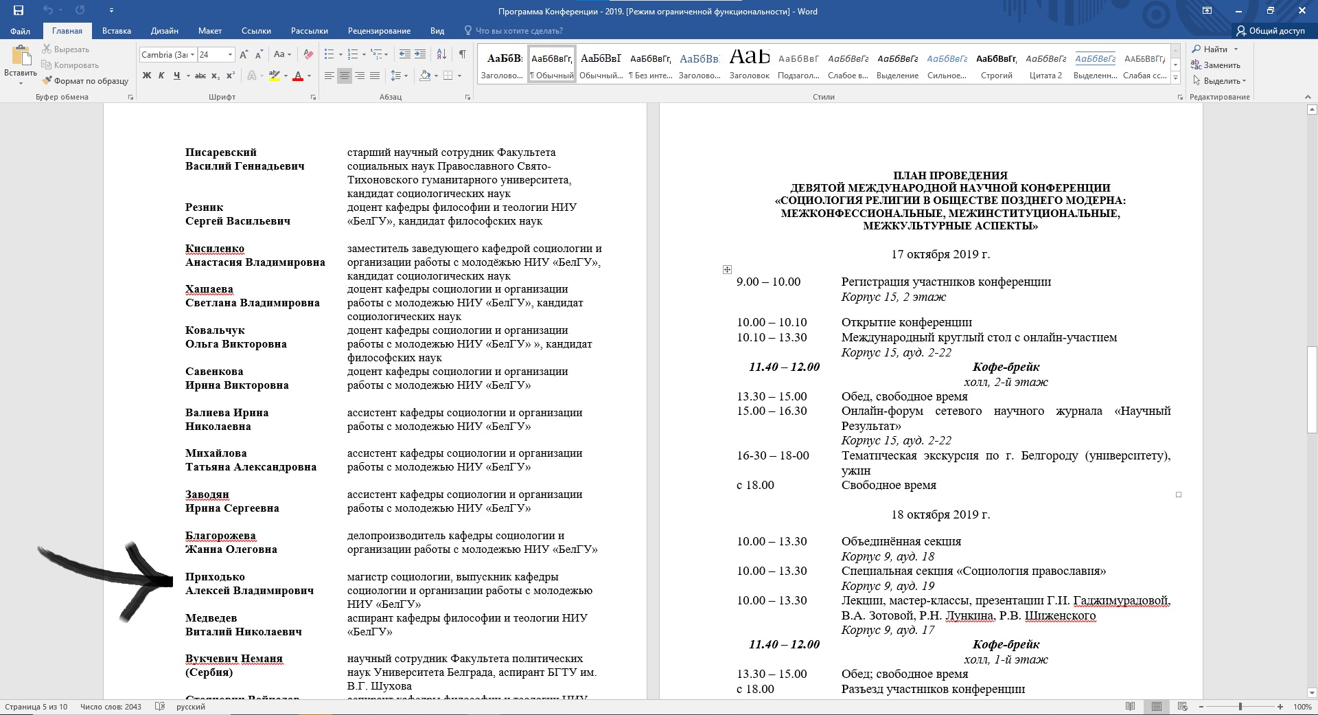This screenshot has height=715, width=1318.
Task: Copy selection with the Копировать button
Action: click(x=70, y=65)
